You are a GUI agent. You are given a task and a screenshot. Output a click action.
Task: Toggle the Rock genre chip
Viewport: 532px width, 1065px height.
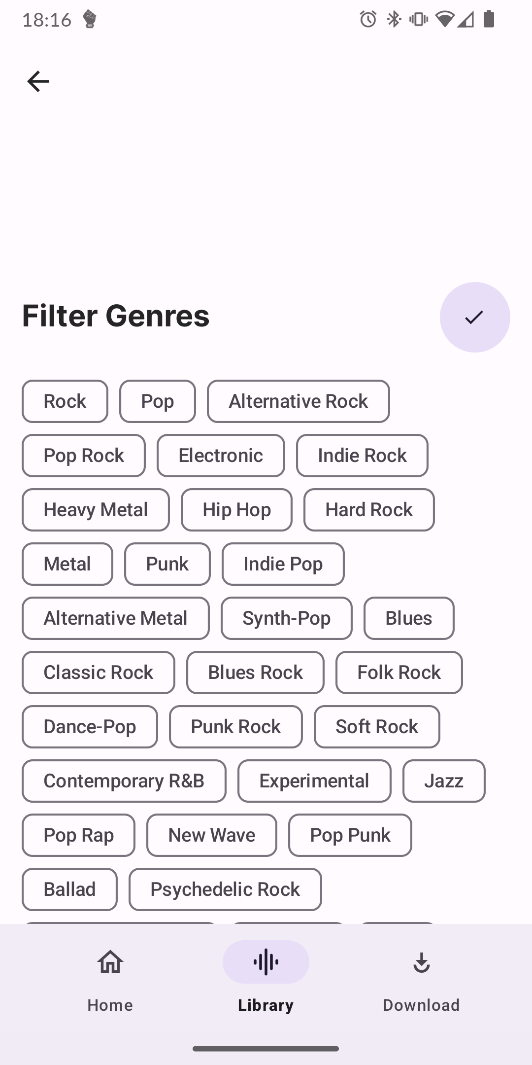[x=65, y=401]
